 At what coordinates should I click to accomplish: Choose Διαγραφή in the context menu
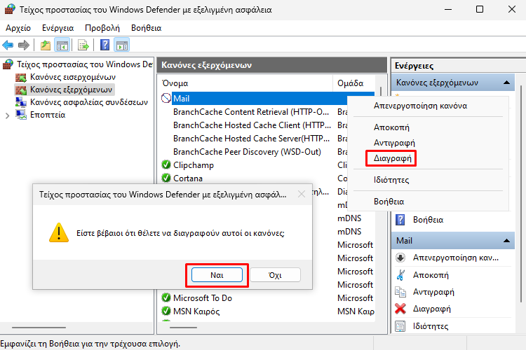(x=393, y=158)
